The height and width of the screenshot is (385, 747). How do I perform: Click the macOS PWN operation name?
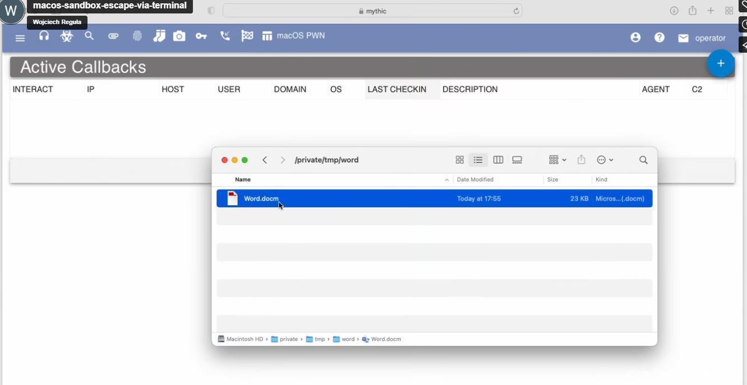point(301,35)
